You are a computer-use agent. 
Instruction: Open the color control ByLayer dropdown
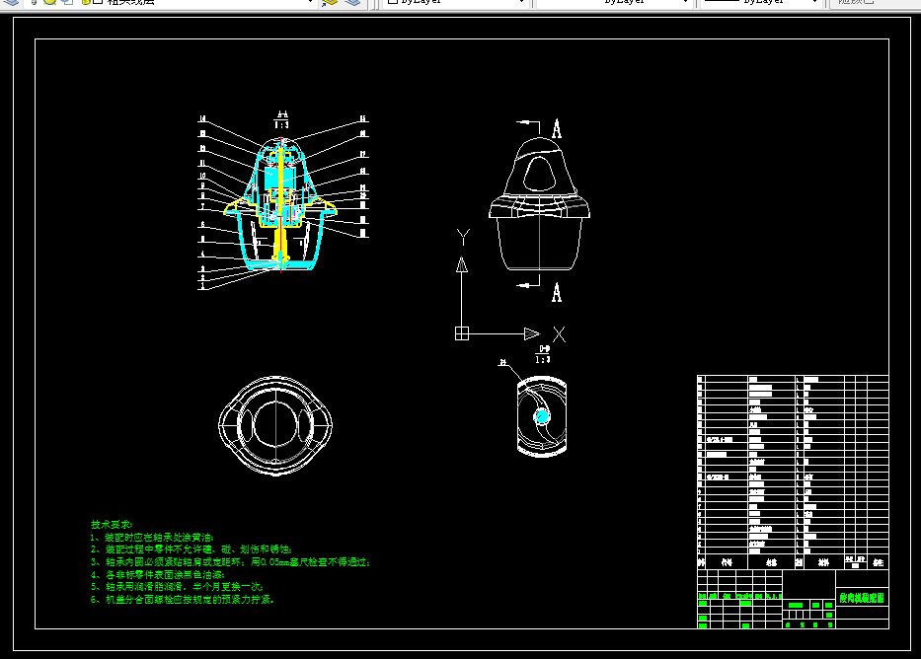[x=455, y=2]
